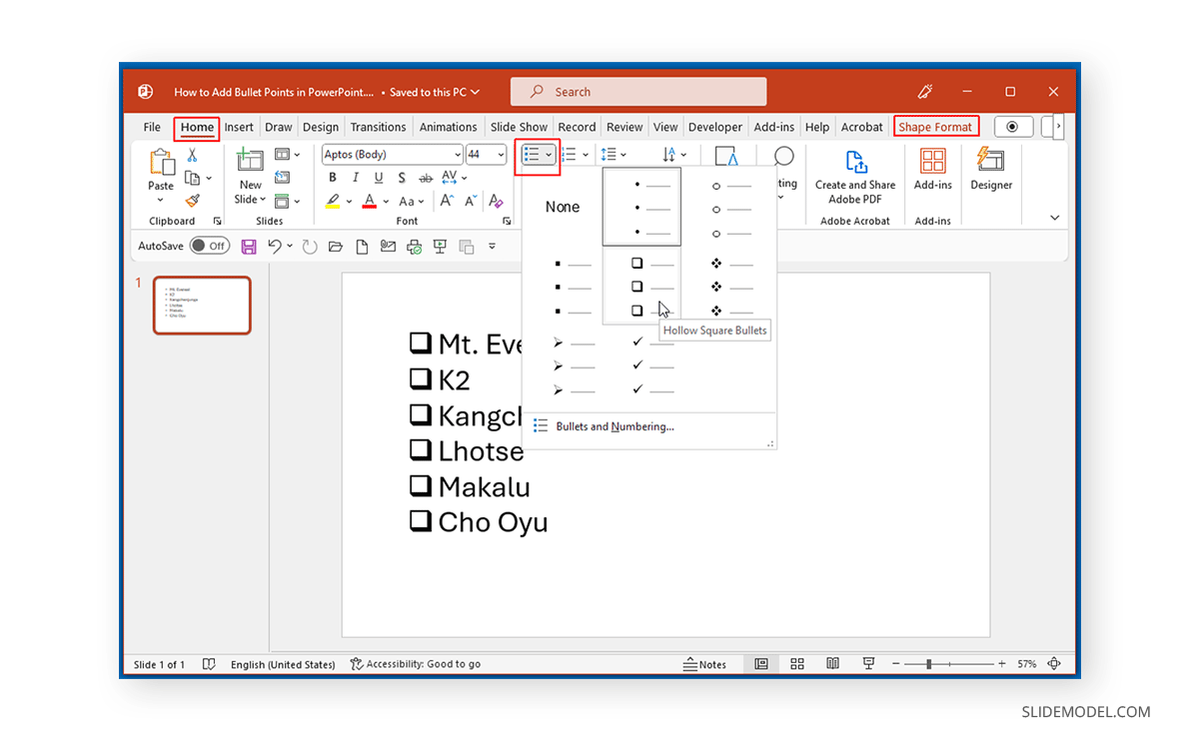
Task: Select the None bullet option
Action: tap(563, 206)
